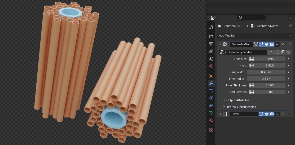Open the World properties icon
Screen dimensions: 295x145
(211, 66)
